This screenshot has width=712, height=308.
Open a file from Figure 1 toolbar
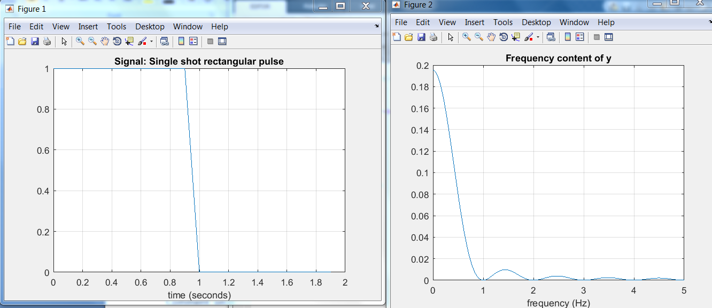(22, 41)
